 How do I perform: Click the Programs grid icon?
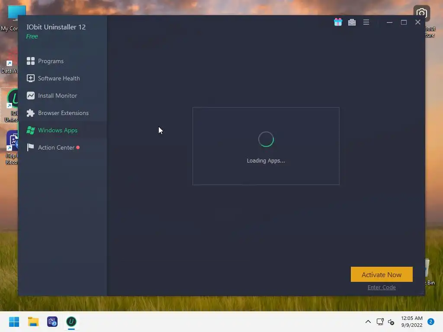coord(31,61)
